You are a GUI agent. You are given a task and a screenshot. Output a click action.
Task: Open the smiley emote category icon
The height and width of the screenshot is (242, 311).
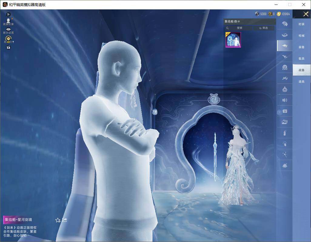[285, 67]
